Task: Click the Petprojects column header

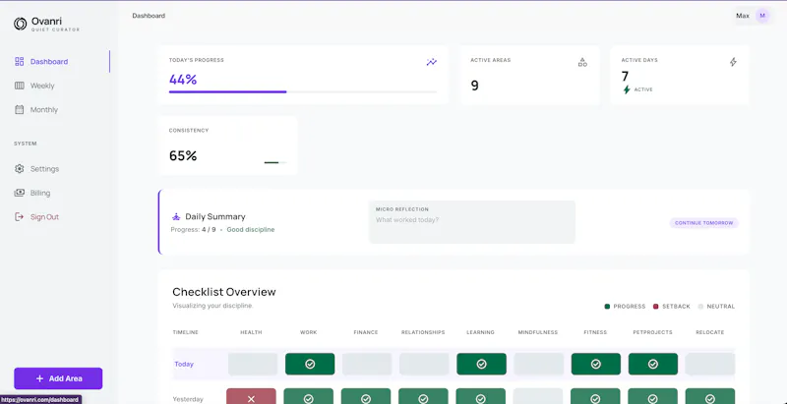Action: [x=652, y=332]
